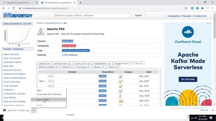Open the 1,592 artifacts link
Screen dimensions: 216x121
tap(70, 55)
